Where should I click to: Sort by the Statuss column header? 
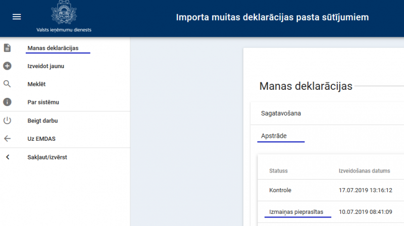278,171
